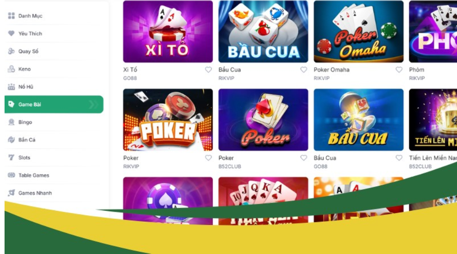Favorite the Xì Tố GO88 game heart

click(x=208, y=70)
